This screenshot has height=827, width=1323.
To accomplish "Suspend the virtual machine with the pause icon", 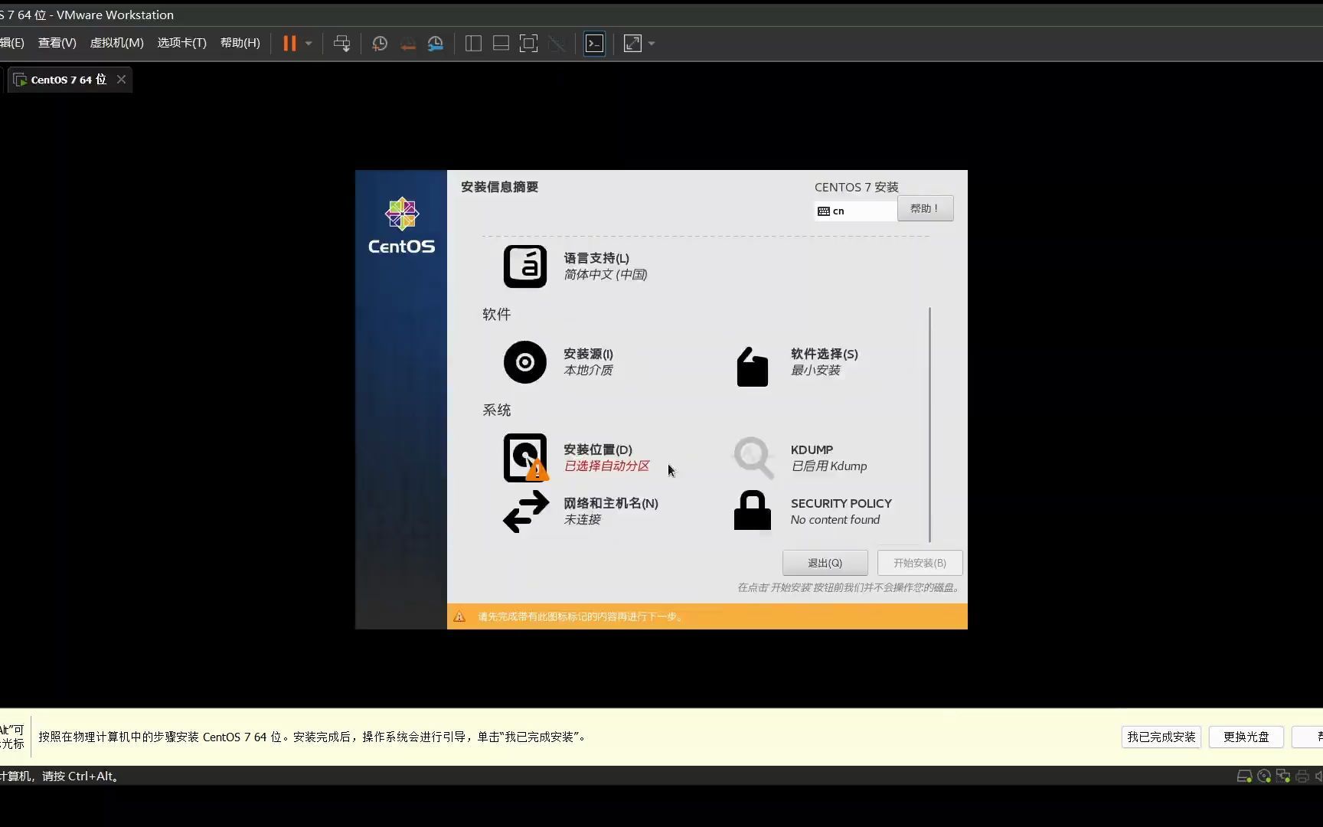I will pos(291,43).
